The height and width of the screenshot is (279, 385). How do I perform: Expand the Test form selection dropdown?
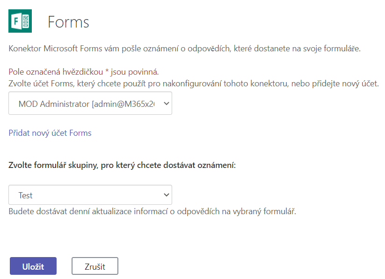pos(90,195)
